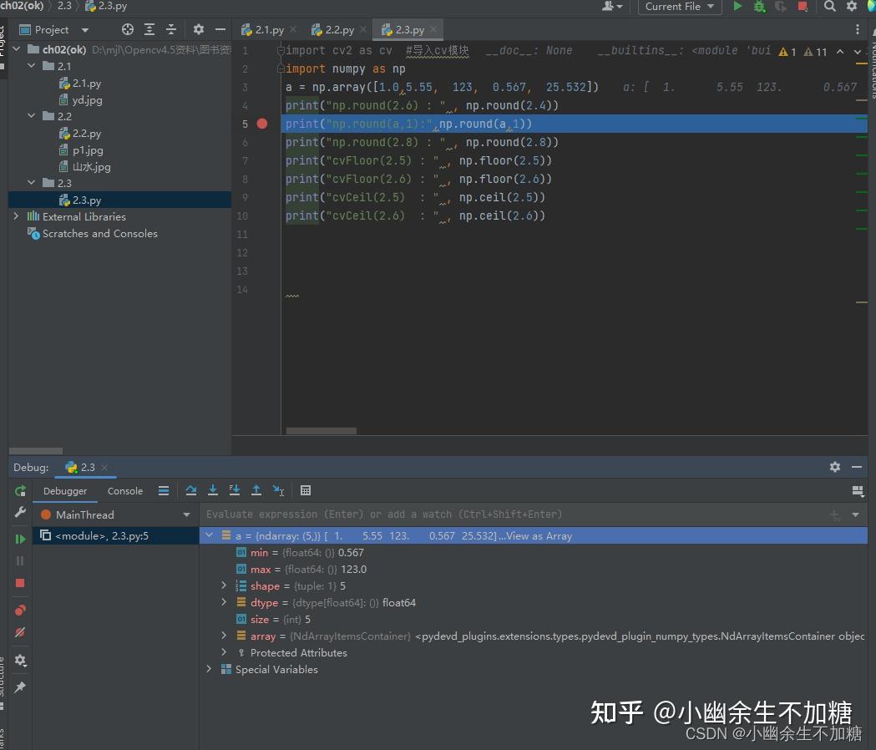
Task: Expand Special Variables in the debugger
Action: (208, 669)
